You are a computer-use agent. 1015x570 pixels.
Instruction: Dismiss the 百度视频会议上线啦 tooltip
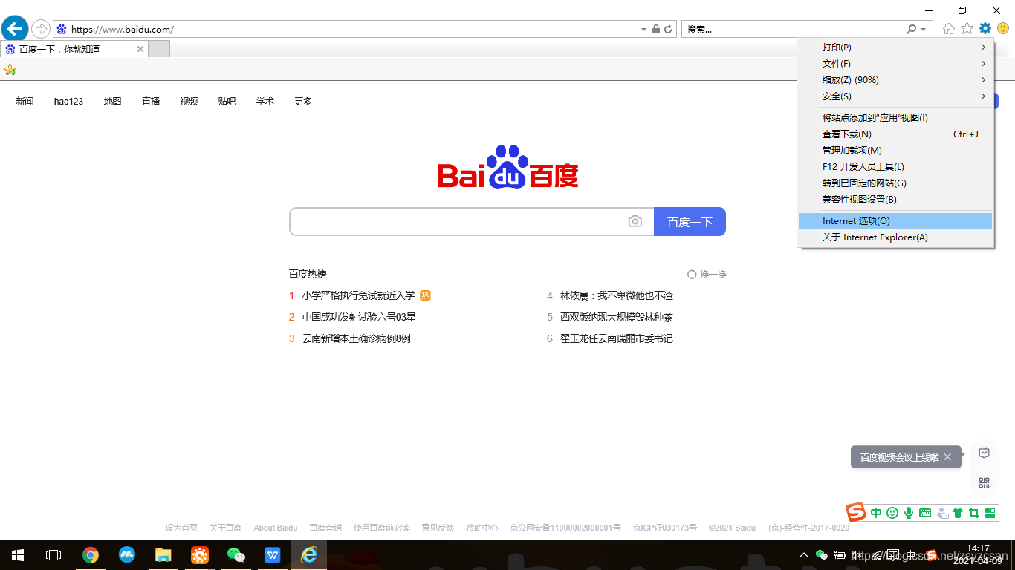click(x=947, y=457)
